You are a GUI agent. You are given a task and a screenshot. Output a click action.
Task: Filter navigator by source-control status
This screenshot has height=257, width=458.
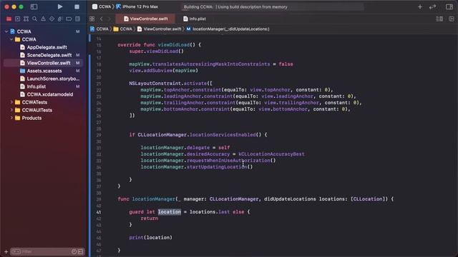(81, 251)
